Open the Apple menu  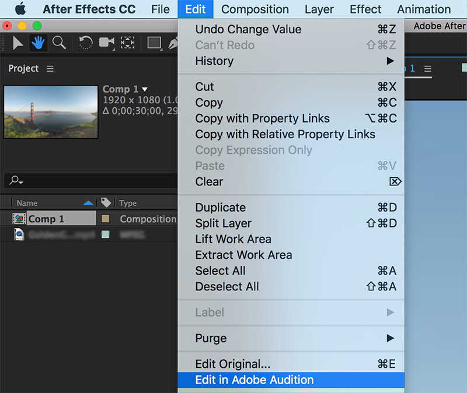coord(20,9)
